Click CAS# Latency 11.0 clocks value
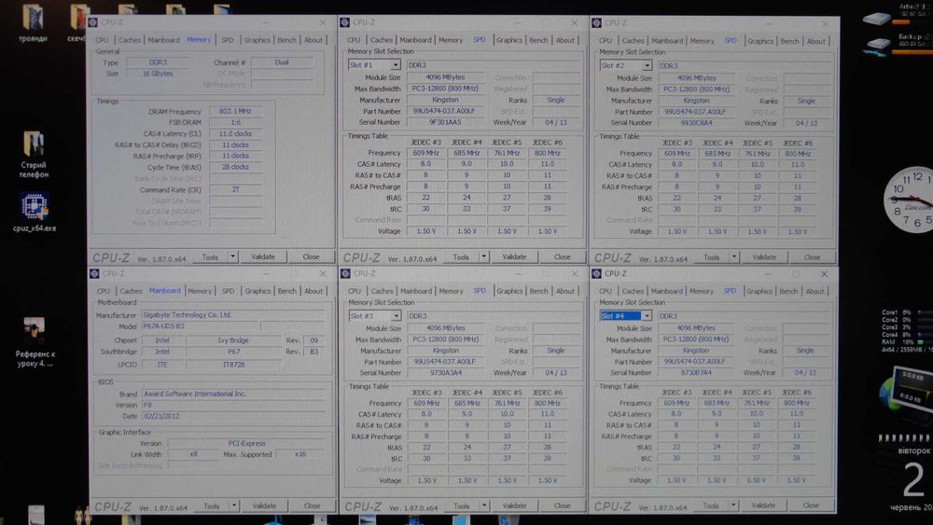 tap(235, 133)
